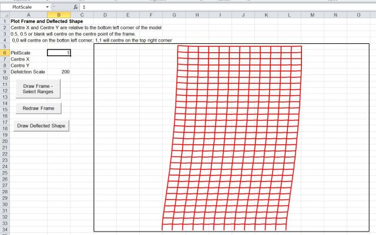Click the title cell 'Plot Frame and Deflected Shape'
The image size is (376, 235).
(47, 21)
